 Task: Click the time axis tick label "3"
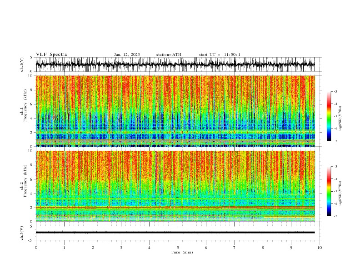pos(121,248)
